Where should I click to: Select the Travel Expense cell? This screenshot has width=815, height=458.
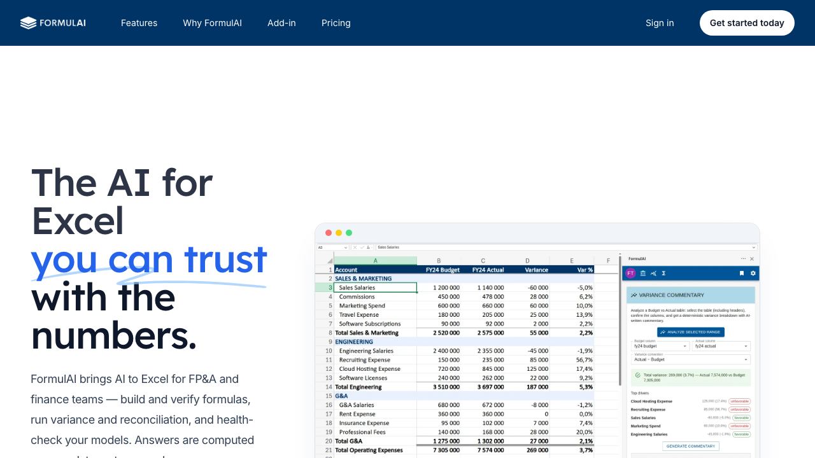(x=375, y=314)
